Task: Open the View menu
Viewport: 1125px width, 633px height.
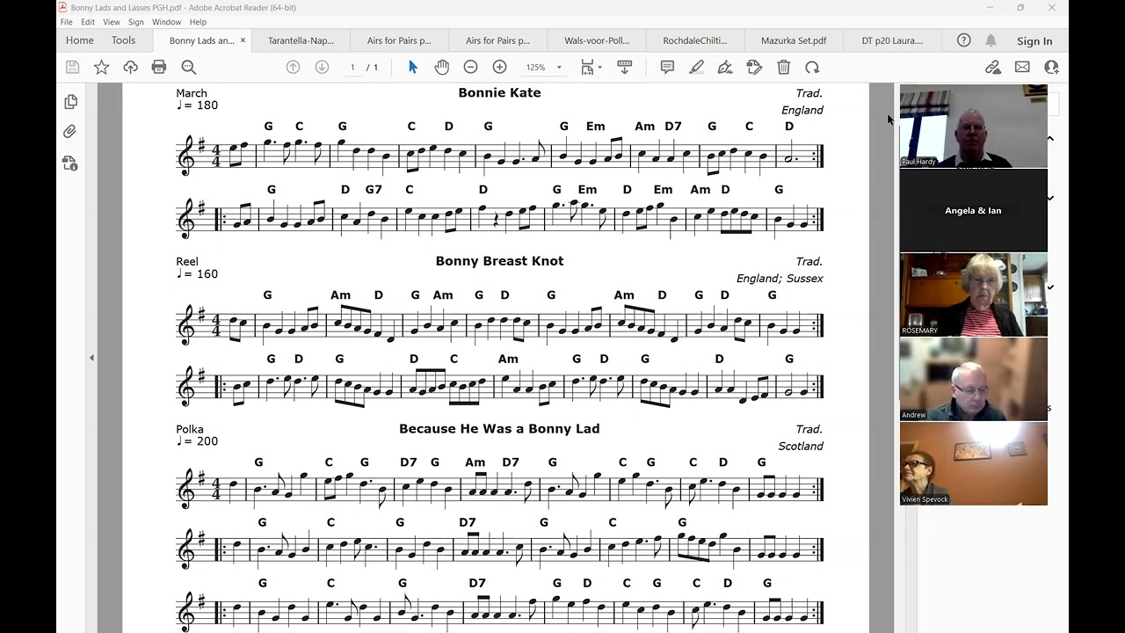Action: point(112,22)
